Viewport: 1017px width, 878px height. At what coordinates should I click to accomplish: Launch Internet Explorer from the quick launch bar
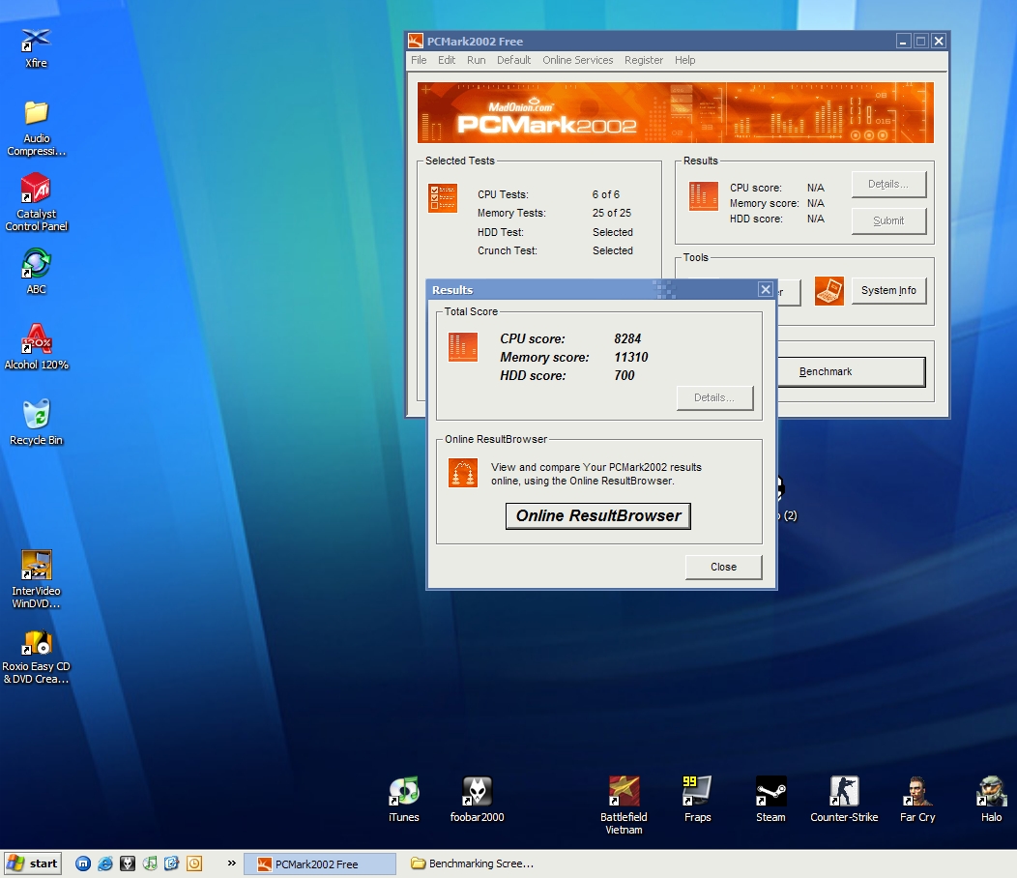click(x=105, y=863)
